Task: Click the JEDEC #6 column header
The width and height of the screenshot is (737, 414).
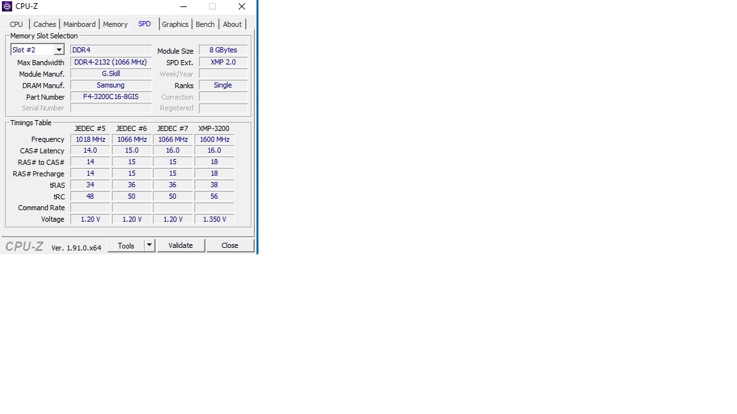Action: (x=132, y=128)
